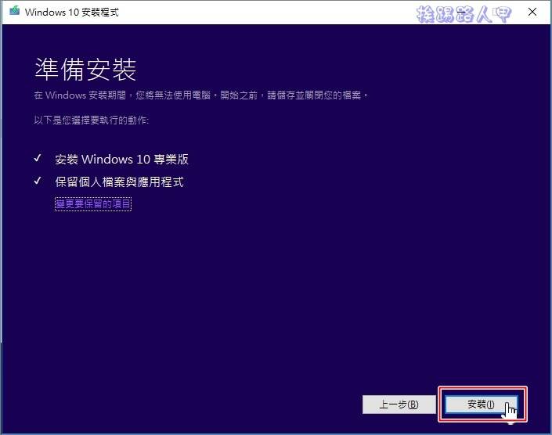Click the checkmark beside 保留個人檔案與應用程式

pyautogui.click(x=38, y=181)
